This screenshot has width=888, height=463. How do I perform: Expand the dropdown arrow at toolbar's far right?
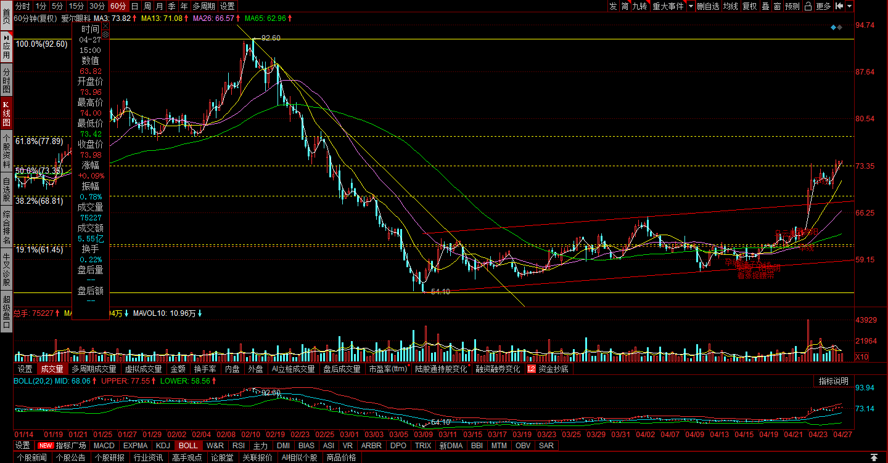(850, 6)
